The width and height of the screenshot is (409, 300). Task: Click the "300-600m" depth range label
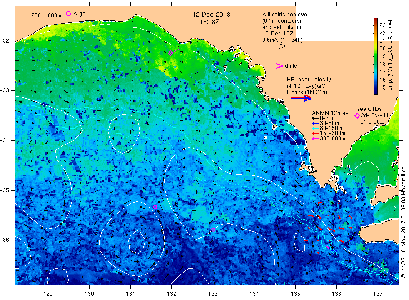tap(332, 139)
